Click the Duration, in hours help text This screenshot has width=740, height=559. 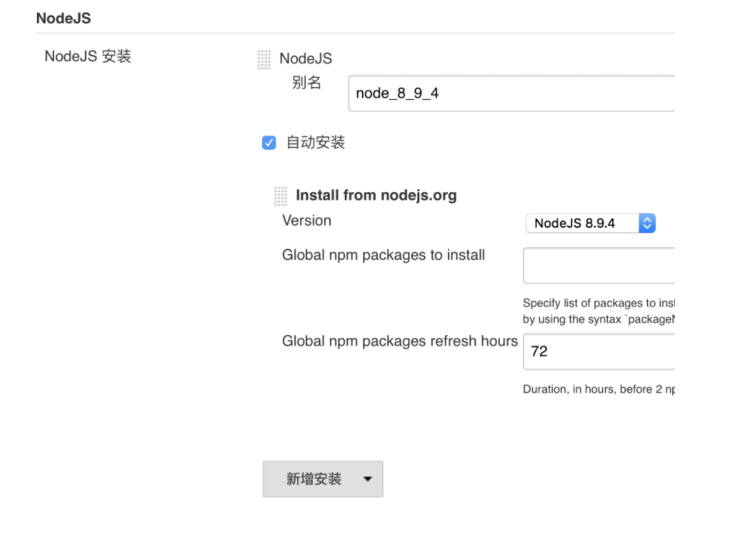pos(599,389)
